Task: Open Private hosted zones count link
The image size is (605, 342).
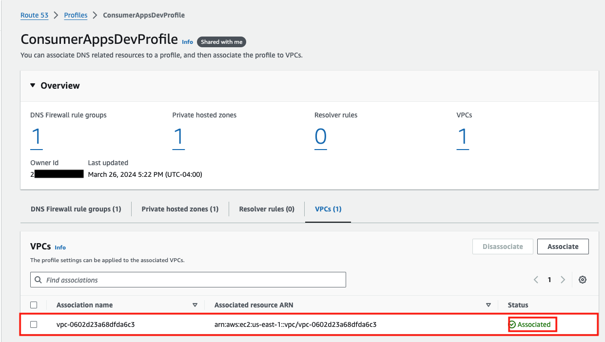Action: tap(178, 138)
